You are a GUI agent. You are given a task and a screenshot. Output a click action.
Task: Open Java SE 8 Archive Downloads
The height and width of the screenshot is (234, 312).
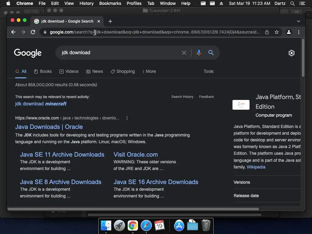(x=61, y=182)
